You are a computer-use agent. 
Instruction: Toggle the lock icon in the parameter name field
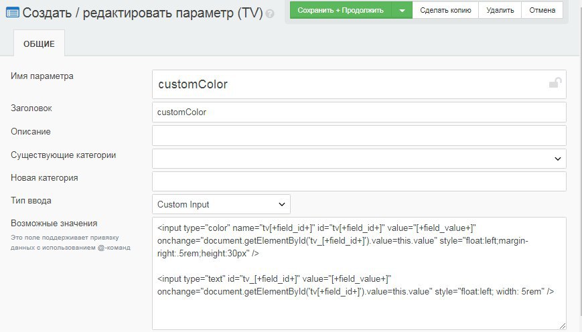point(555,84)
